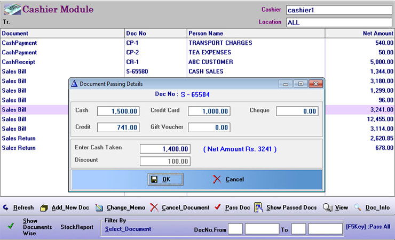
Task: Confirm with the OK button label
Action: (x=166, y=179)
